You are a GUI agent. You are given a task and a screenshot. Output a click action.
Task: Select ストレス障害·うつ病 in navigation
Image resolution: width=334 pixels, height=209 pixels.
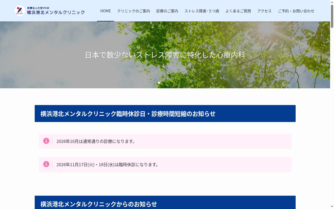pyautogui.click(x=202, y=11)
